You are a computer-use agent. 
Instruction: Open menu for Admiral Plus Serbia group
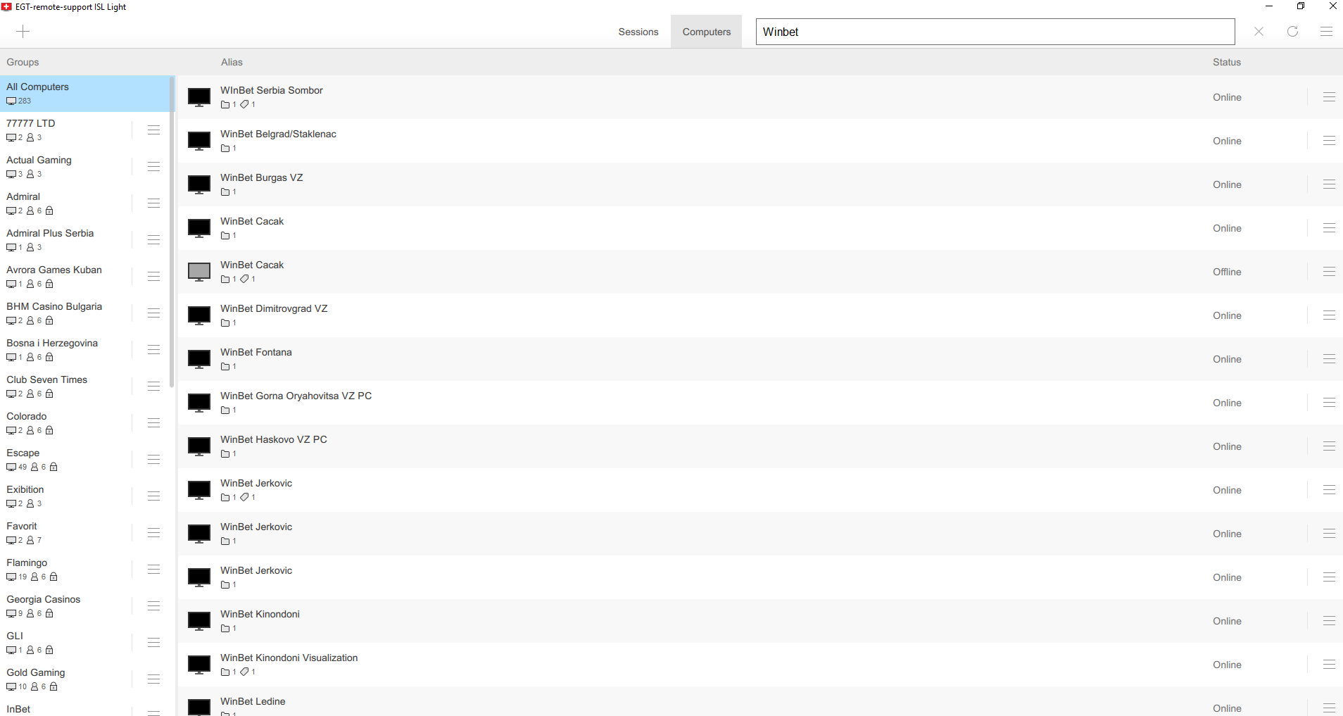point(153,240)
